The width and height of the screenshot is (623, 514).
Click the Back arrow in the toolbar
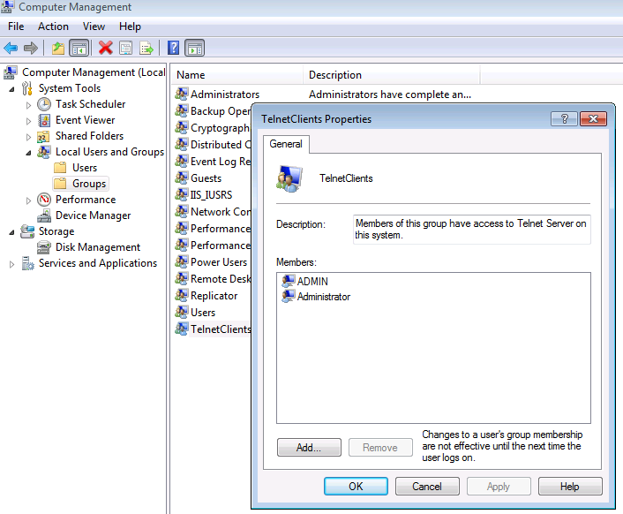point(11,48)
